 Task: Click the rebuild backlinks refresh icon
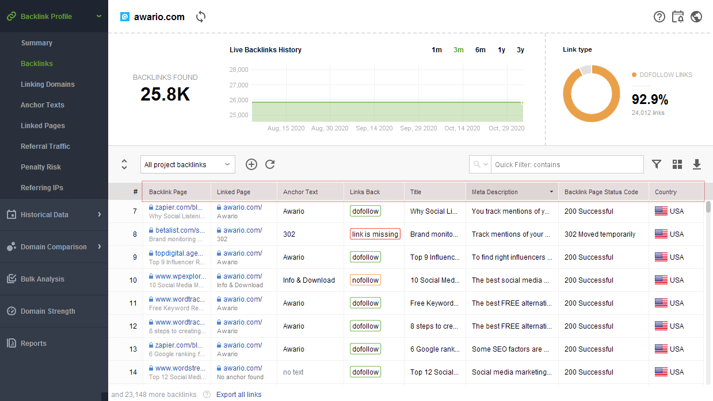coord(270,164)
